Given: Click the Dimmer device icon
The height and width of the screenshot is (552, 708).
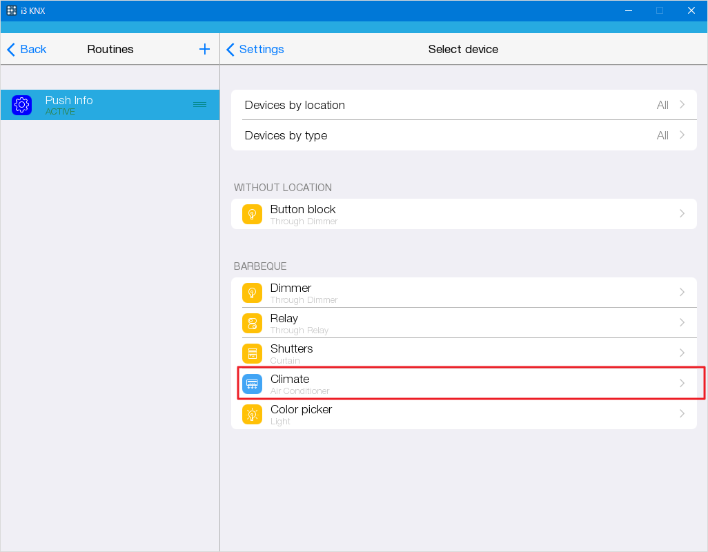Looking at the screenshot, I should (252, 293).
